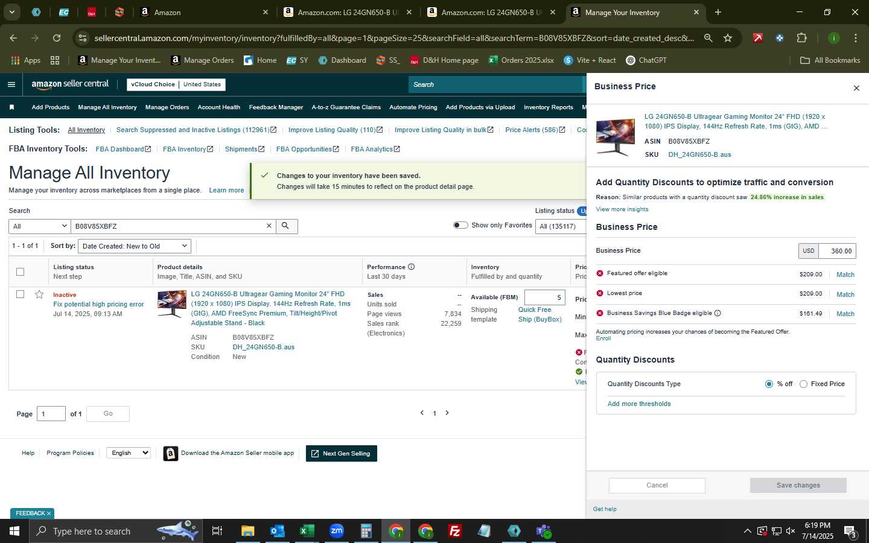Image resolution: width=869 pixels, height=543 pixels.
Task: Tick the select-all checkbox in table header
Action: (20, 271)
